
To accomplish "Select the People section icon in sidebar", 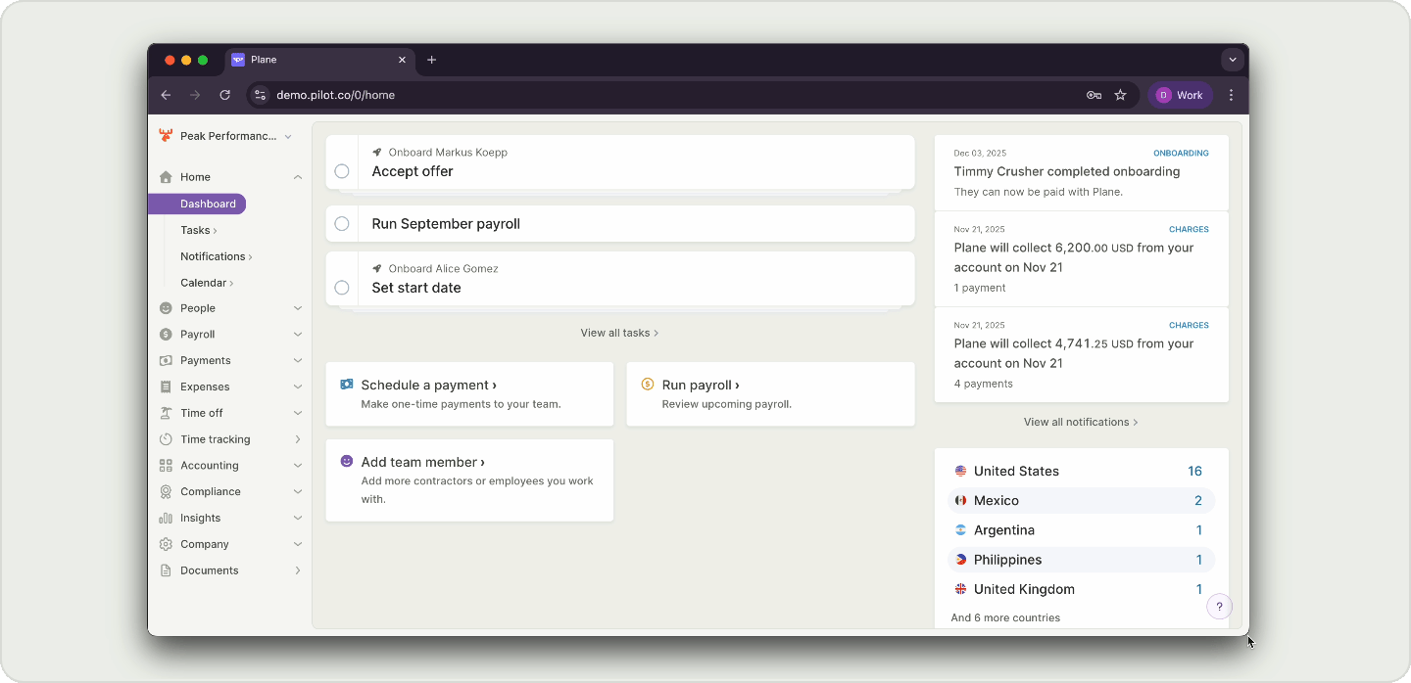I will point(166,307).
